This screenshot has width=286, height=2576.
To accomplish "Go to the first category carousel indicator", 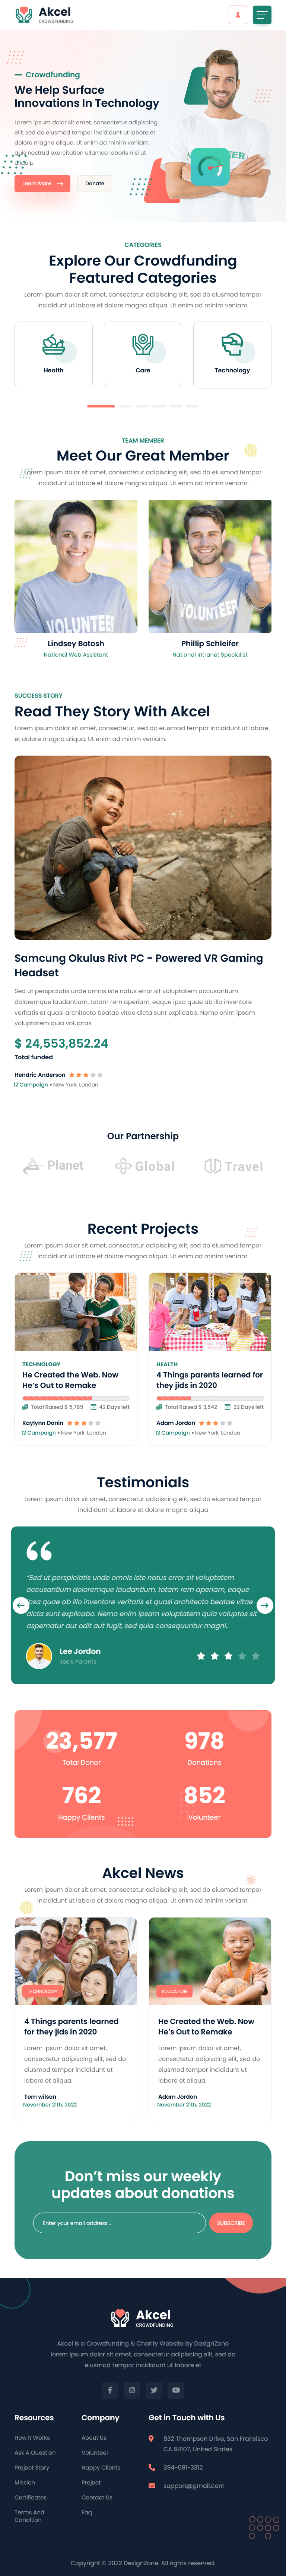I will [x=101, y=406].
